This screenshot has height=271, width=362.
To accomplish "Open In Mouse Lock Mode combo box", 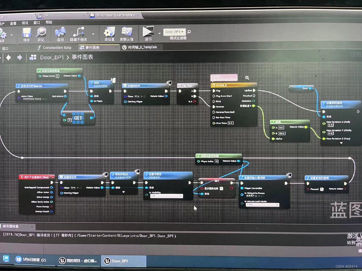I will click(x=262, y=205).
